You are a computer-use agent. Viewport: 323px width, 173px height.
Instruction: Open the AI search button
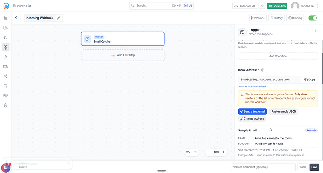pos(188,6)
